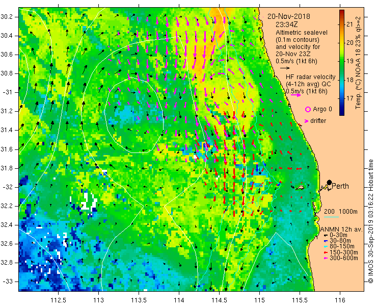
Task: Click the 200 1000m depth label
Action: point(341,212)
